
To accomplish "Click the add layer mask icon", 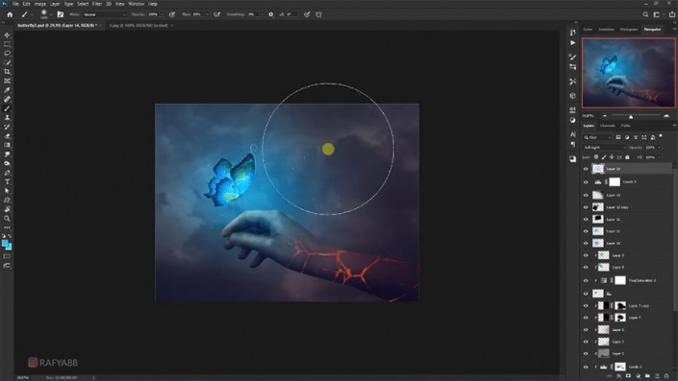I will pyautogui.click(x=628, y=376).
